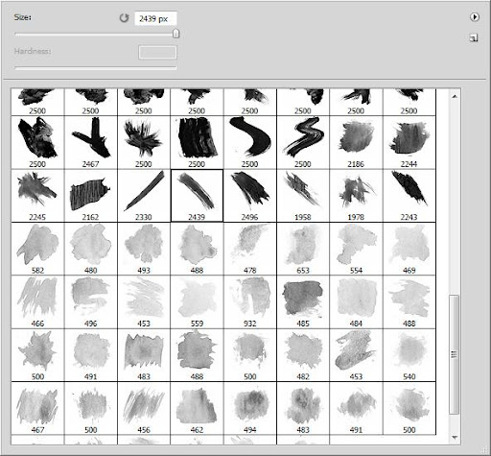Select the dark diagonal brush labeled 2243

(x=409, y=196)
